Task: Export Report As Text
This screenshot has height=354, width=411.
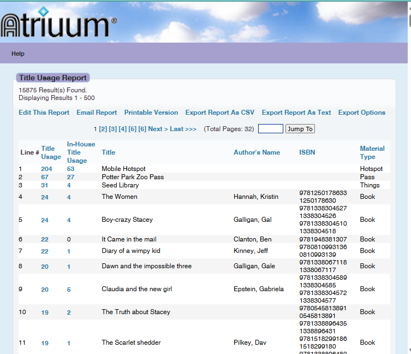Action: [x=296, y=113]
